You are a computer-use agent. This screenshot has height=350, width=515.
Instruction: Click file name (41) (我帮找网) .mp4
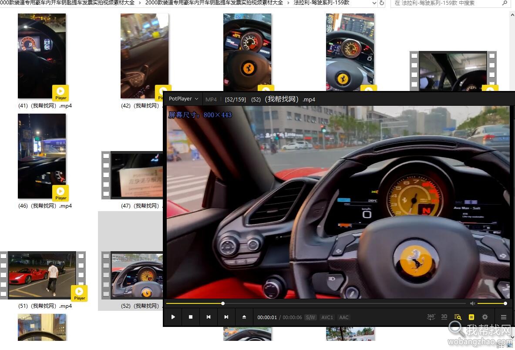click(x=45, y=106)
